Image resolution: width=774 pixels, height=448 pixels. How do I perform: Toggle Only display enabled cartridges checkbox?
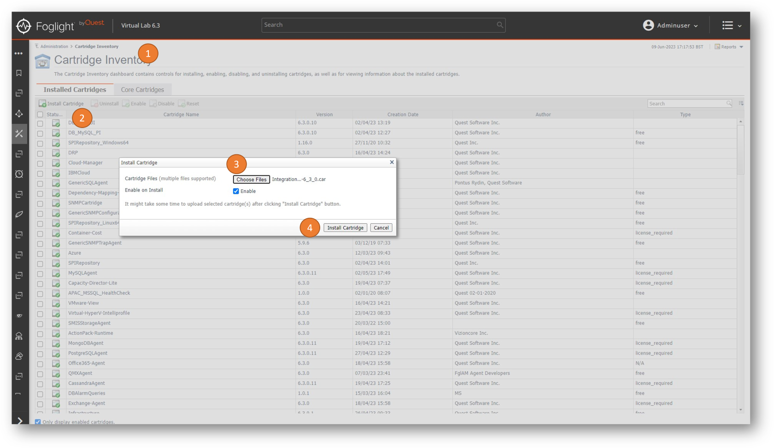pos(38,422)
